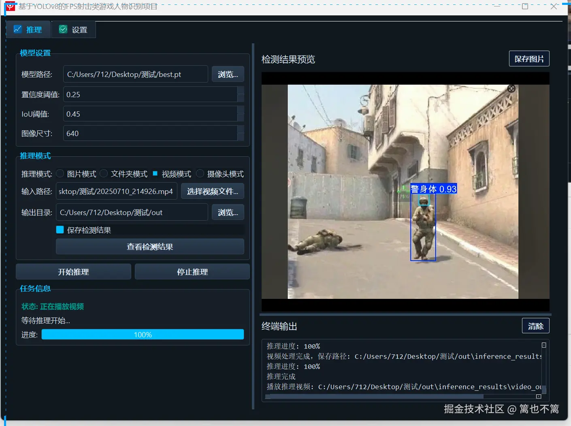Click the 图像尺寸 value field

[150, 133]
